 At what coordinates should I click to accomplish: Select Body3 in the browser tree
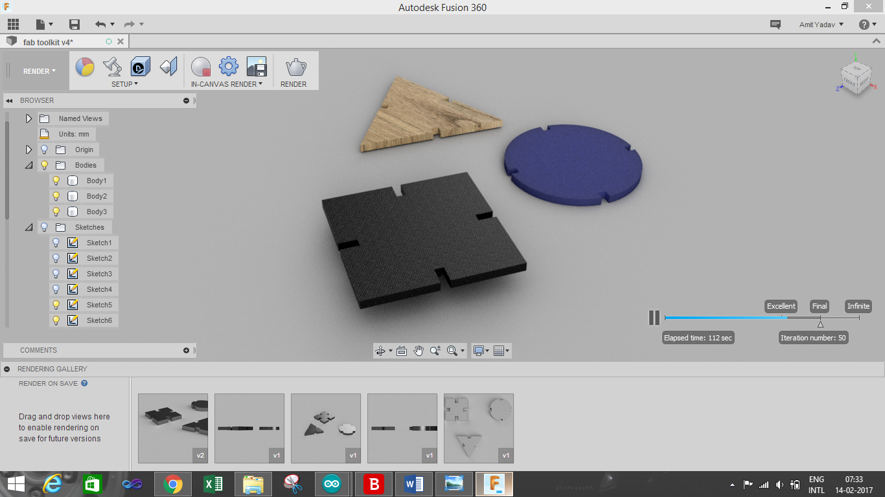click(96, 212)
